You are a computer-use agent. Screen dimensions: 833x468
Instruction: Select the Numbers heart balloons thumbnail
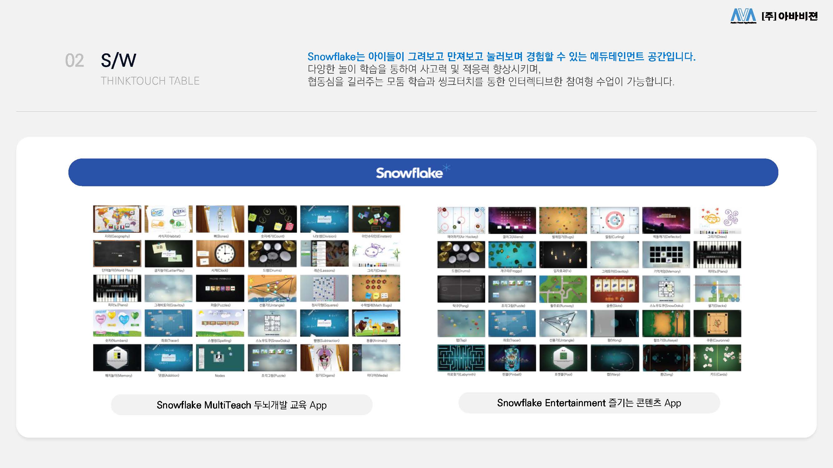pyautogui.click(x=117, y=323)
